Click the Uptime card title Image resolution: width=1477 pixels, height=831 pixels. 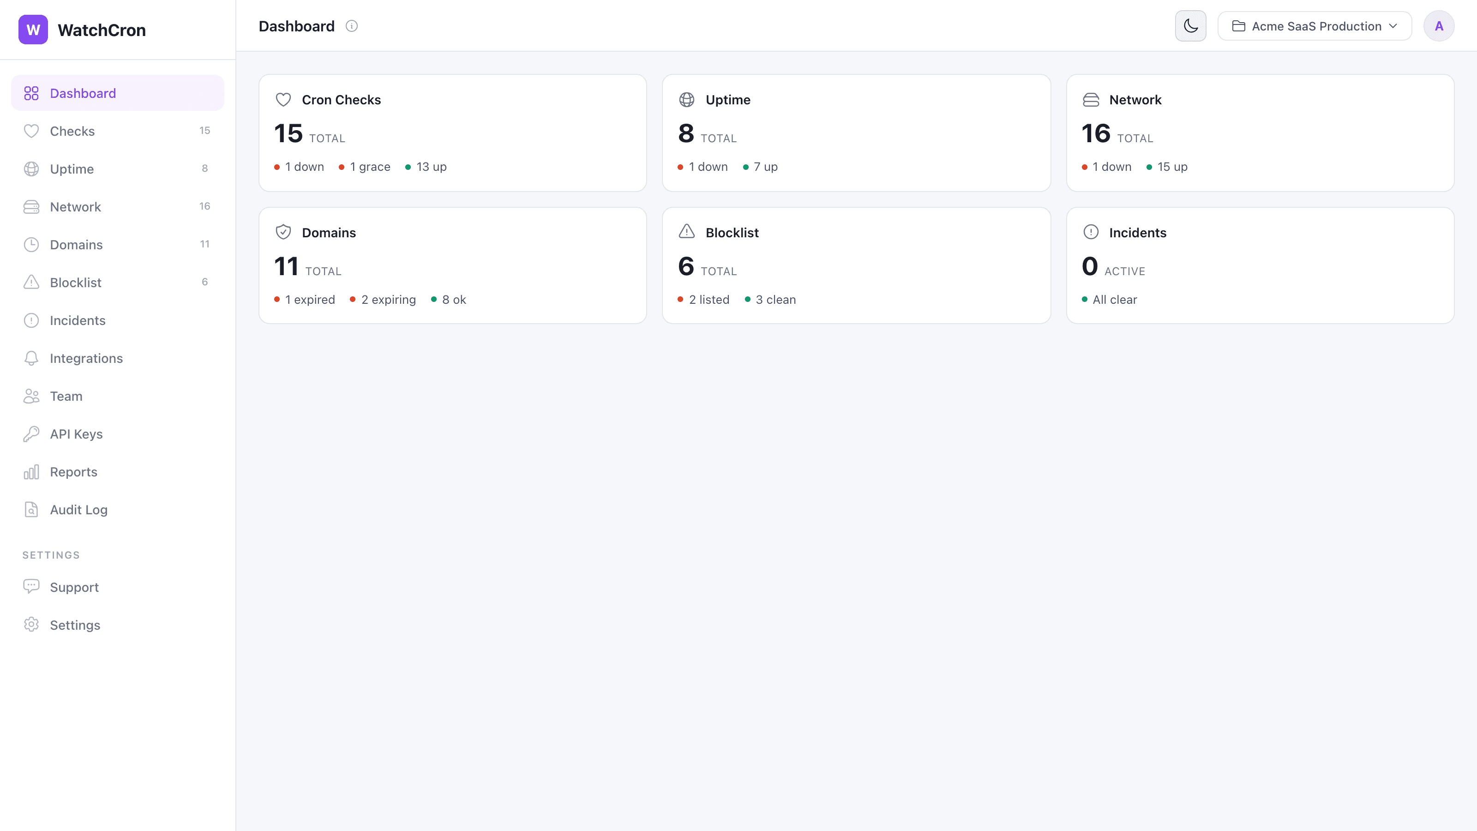coord(727,100)
